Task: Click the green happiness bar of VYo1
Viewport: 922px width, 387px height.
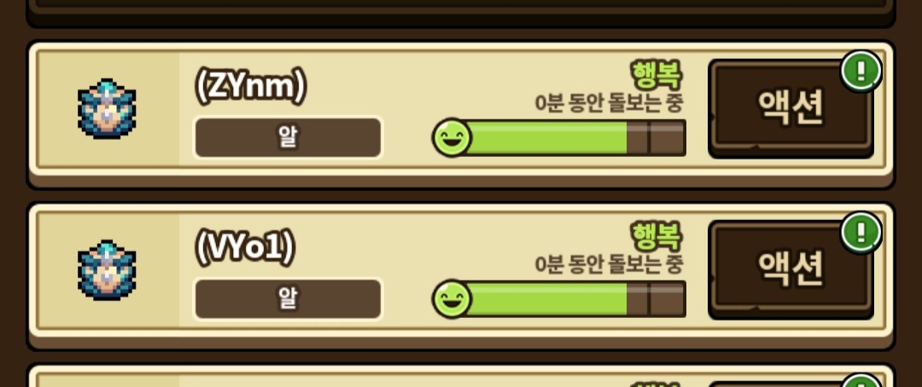Action: point(559,299)
